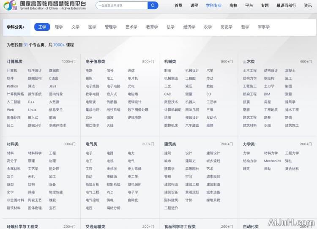Click the Mechanics keyword link
The image size is (317, 229).
click(x=272, y=161)
